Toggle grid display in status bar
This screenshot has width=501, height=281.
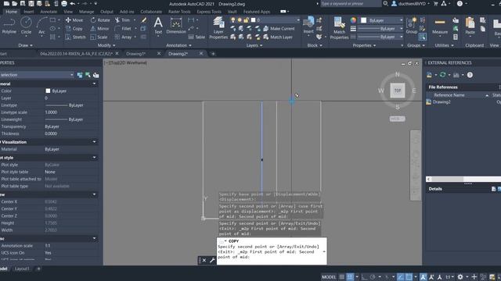point(341,277)
